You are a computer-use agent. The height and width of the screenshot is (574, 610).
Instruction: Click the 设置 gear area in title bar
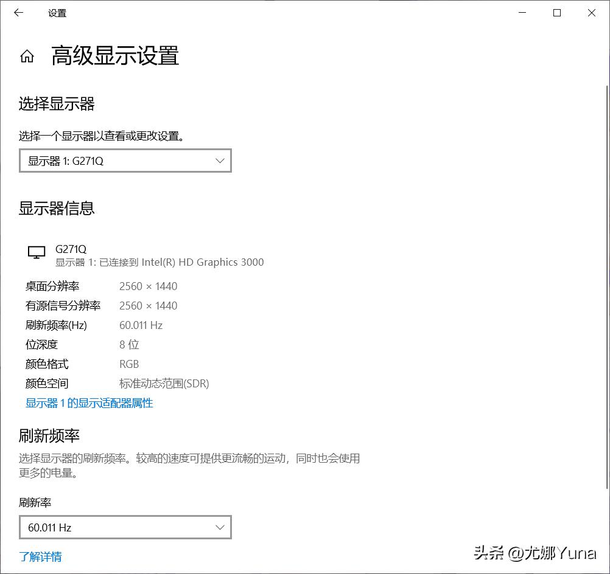(57, 13)
